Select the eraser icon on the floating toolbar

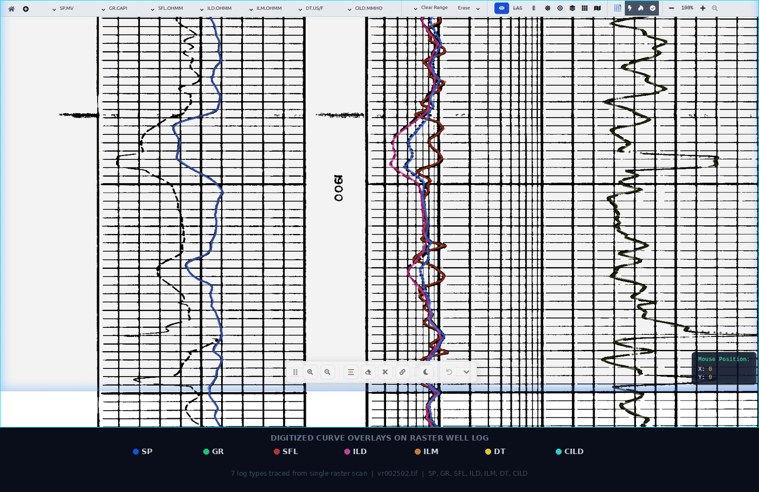point(368,372)
